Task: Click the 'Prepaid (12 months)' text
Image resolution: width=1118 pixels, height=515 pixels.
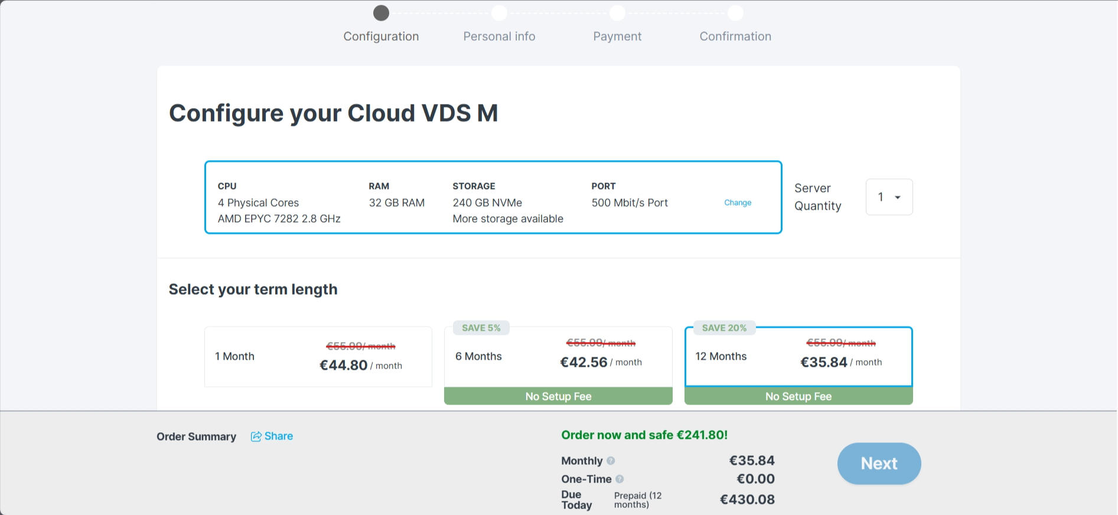Action: point(638,500)
